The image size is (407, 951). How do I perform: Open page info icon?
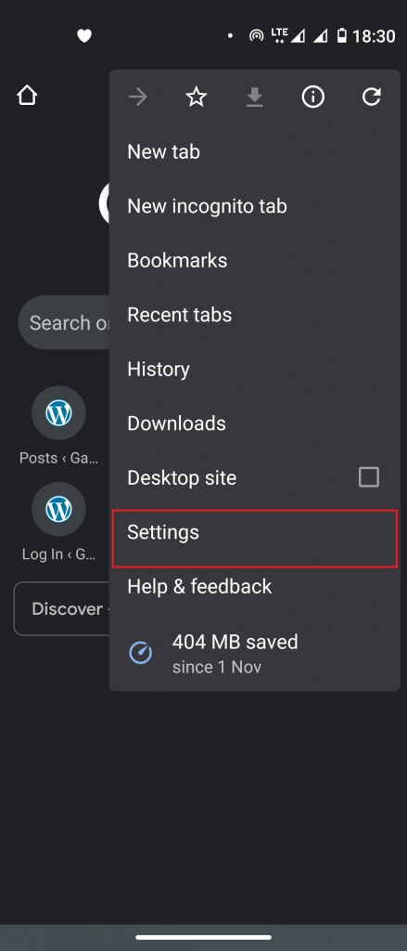click(313, 97)
